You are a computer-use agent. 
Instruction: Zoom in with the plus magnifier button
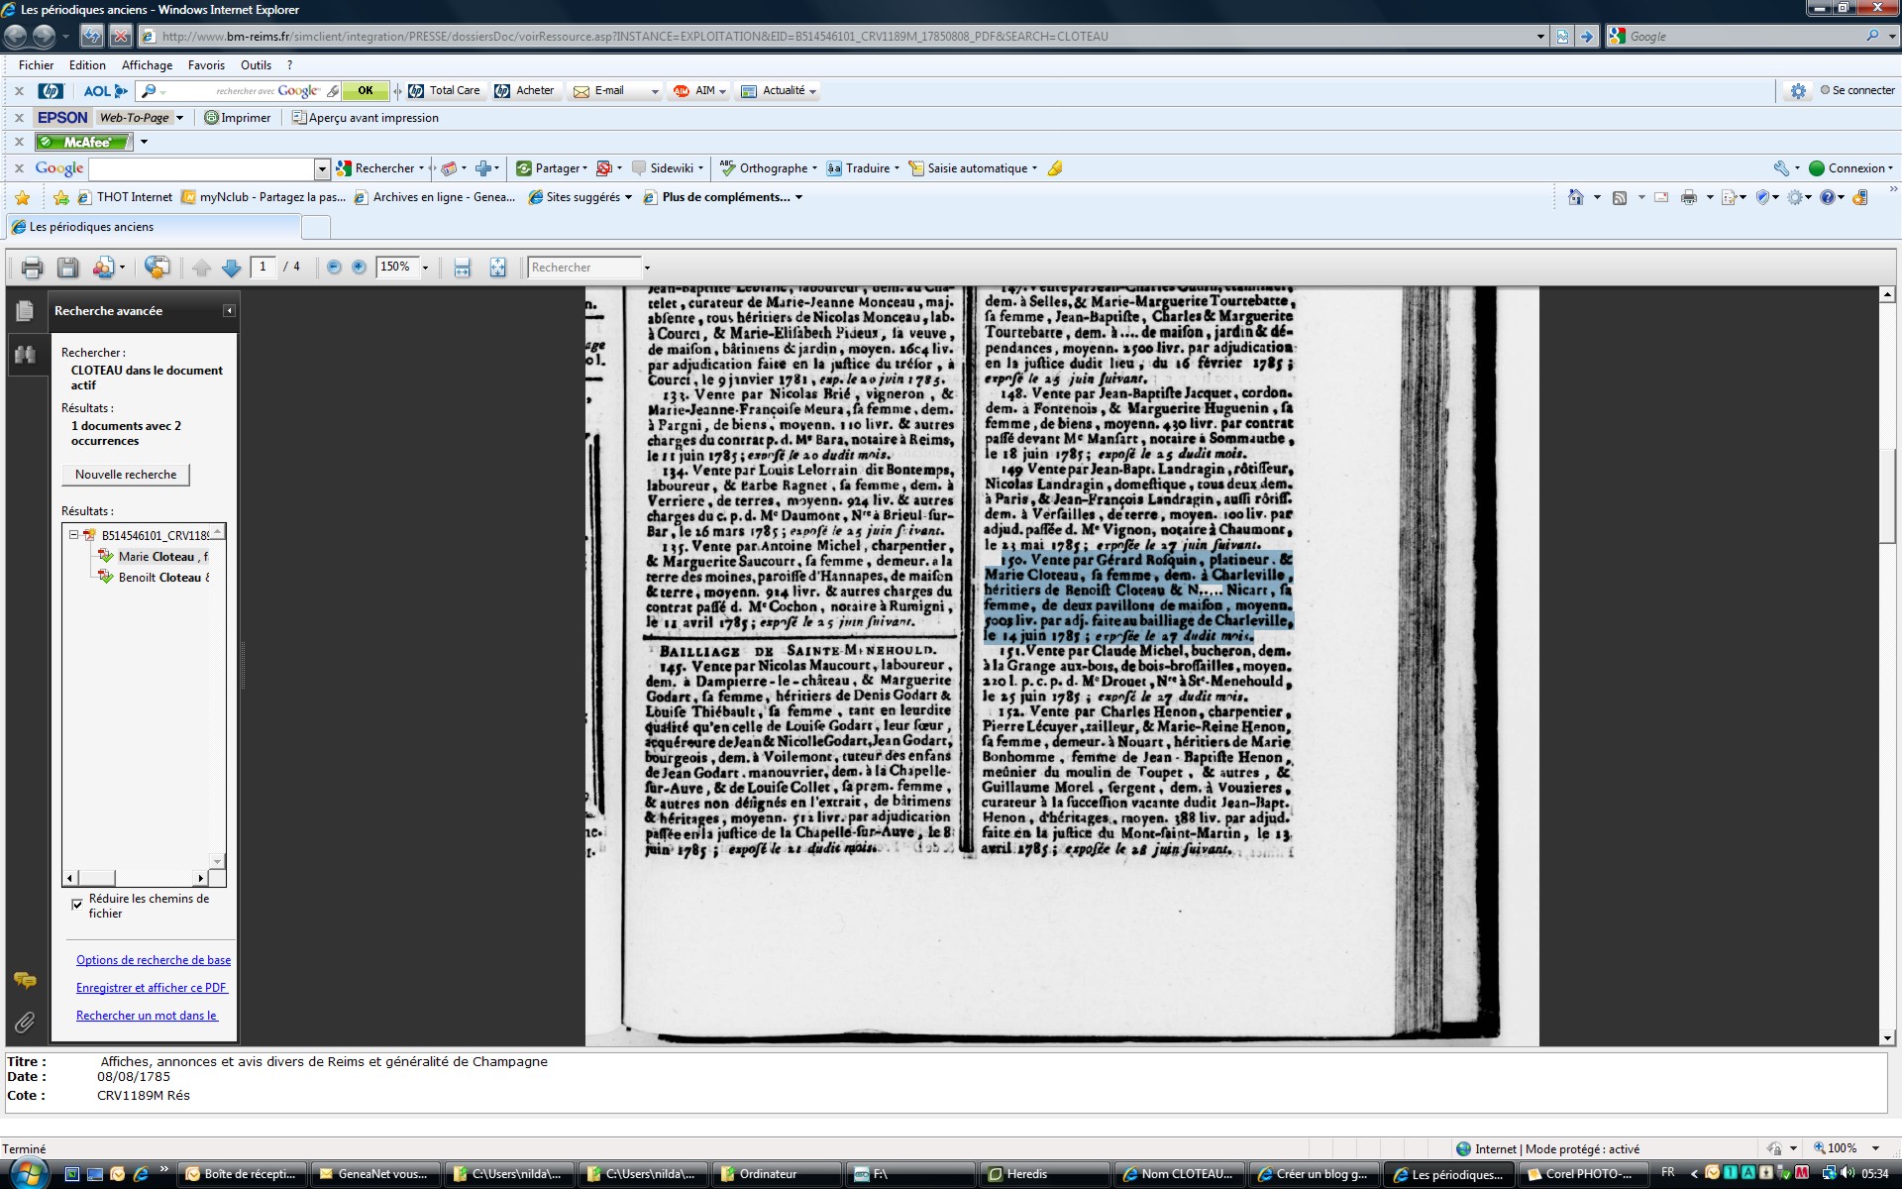[359, 268]
